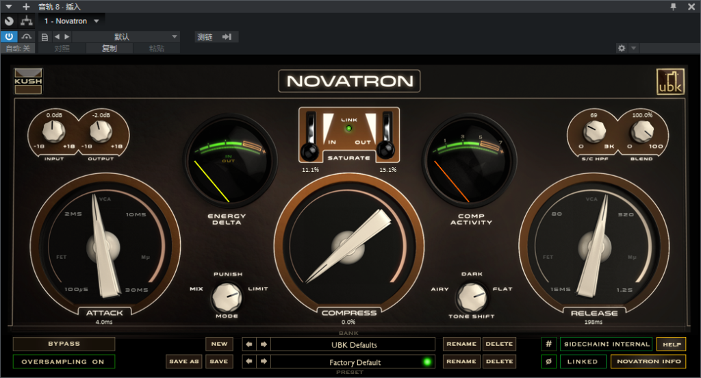Viewport: 701px width, 378px height.
Task: Click the green preset LED indicator
Action: coord(427,362)
